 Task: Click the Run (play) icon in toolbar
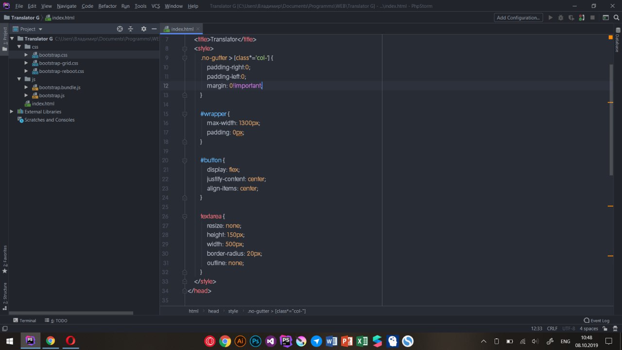point(551,17)
